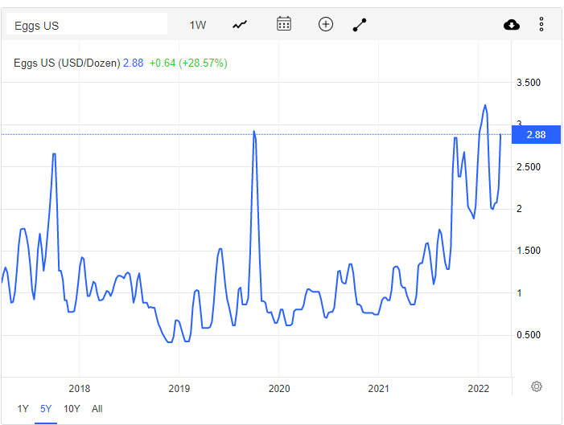The height and width of the screenshot is (425, 564).
Task: Click the 2022 x-axis label
Action: [x=479, y=388]
